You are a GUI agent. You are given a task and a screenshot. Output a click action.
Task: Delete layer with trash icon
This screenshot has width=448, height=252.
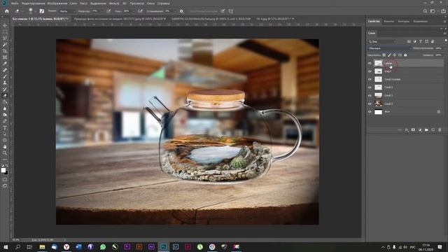click(x=440, y=130)
